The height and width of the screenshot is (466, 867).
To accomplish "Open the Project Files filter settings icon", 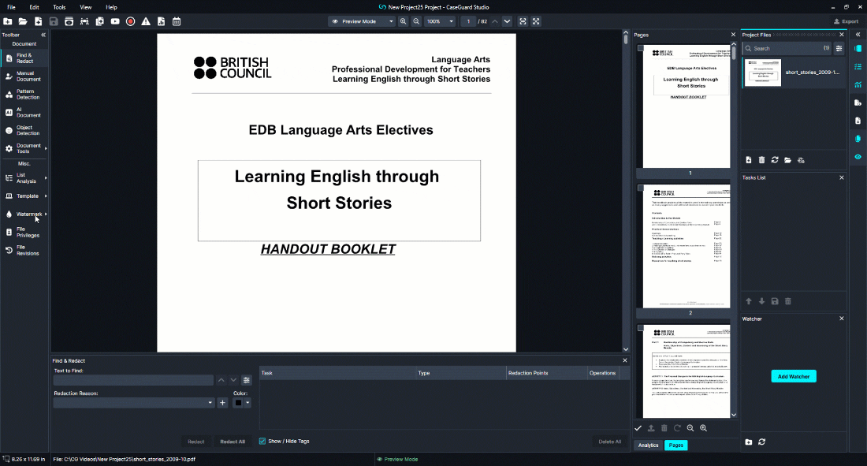I will [x=839, y=48].
